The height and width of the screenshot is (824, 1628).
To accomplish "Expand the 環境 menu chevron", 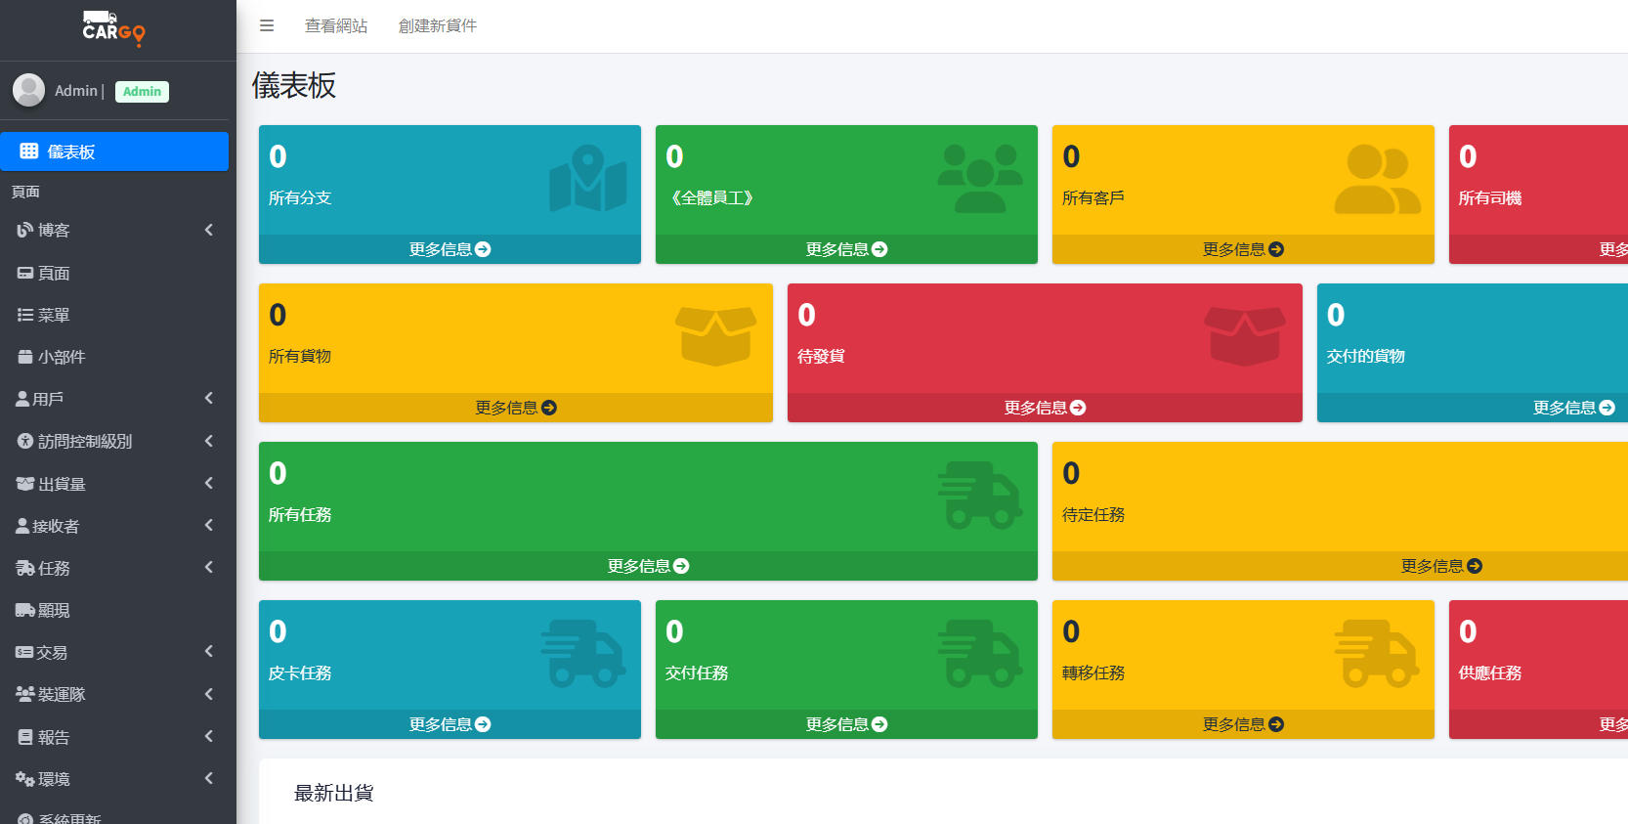I will tap(209, 778).
